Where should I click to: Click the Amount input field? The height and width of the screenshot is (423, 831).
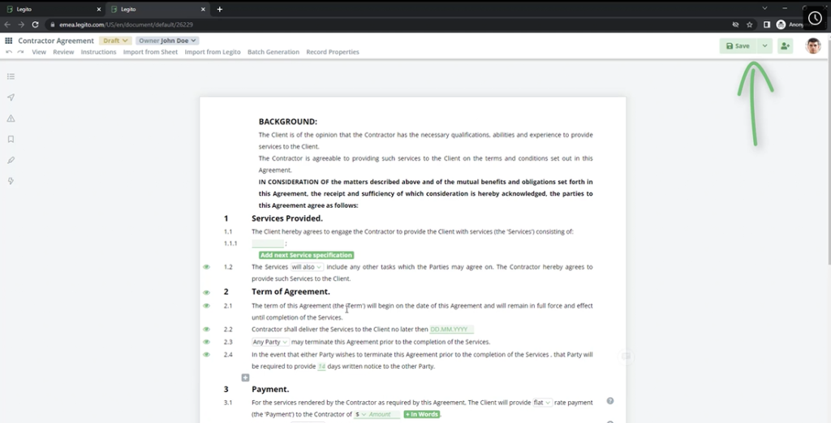click(x=384, y=415)
